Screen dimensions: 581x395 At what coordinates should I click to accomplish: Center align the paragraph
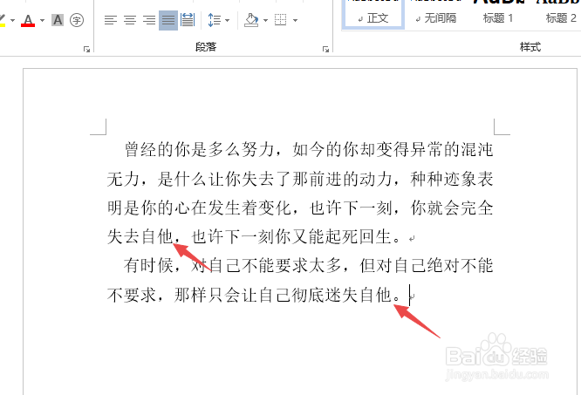point(130,20)
